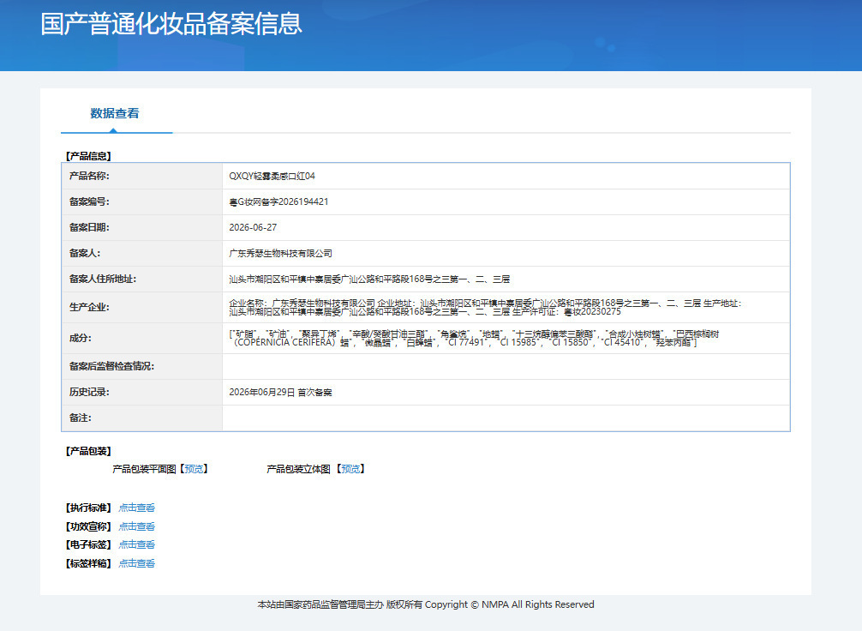Click the page title 国产普通化妆品备案信息

171,24
